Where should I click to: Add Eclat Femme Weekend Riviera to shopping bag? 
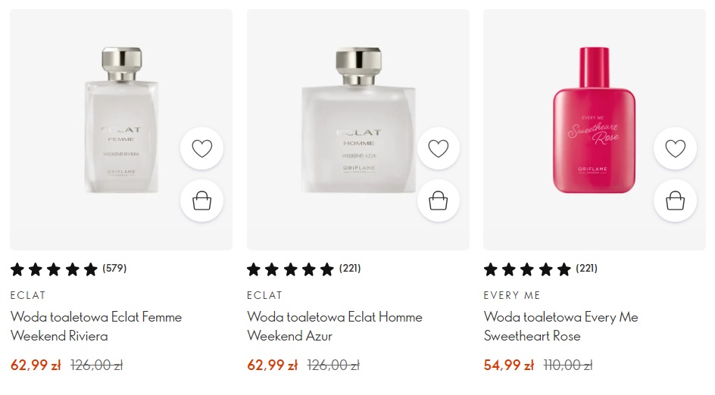pos(201,201)
